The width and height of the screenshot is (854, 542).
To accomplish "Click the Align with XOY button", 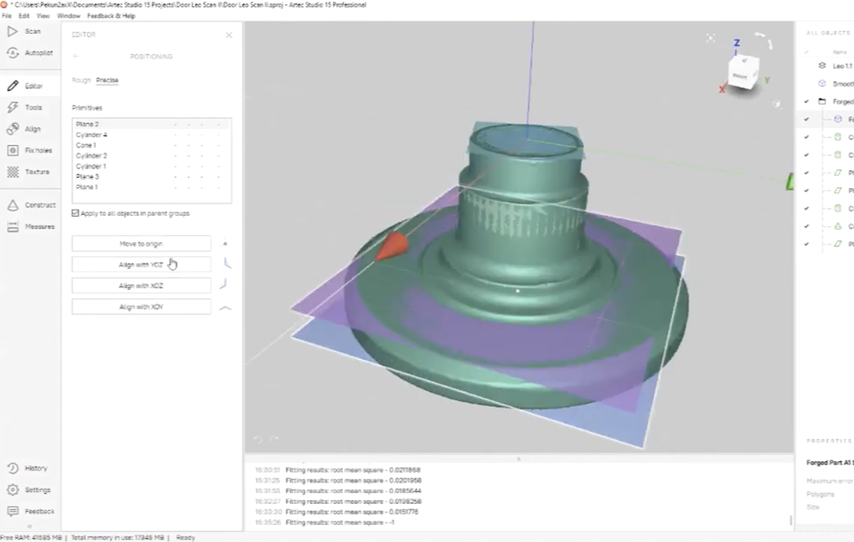I will 141,307.
